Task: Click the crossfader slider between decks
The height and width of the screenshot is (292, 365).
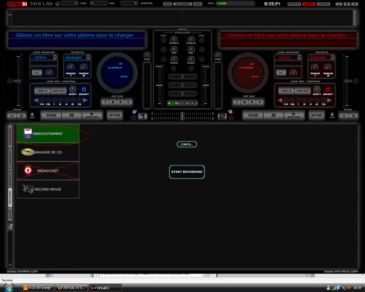Action: pos(182,115)
